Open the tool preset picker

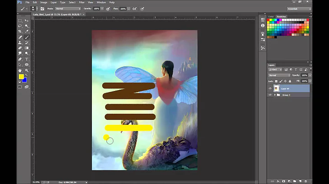pyautogui.click(x=24, y=9)
